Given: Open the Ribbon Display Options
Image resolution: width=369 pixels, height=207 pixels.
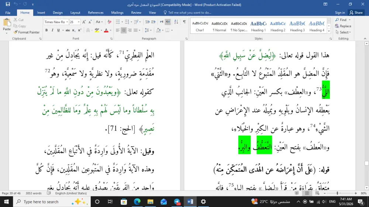Looking at the screenshot, I should [325, 4].
